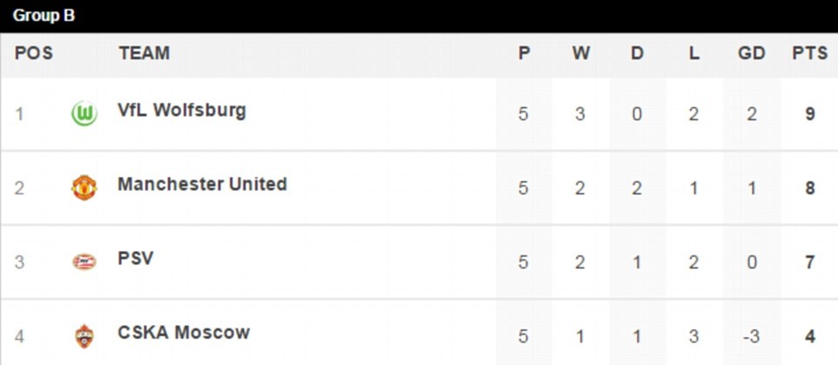
Task: Click the D draws column header
Action: coord(637,53)
